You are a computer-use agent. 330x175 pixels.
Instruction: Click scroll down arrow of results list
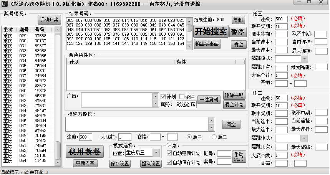(x=189, y=46)
